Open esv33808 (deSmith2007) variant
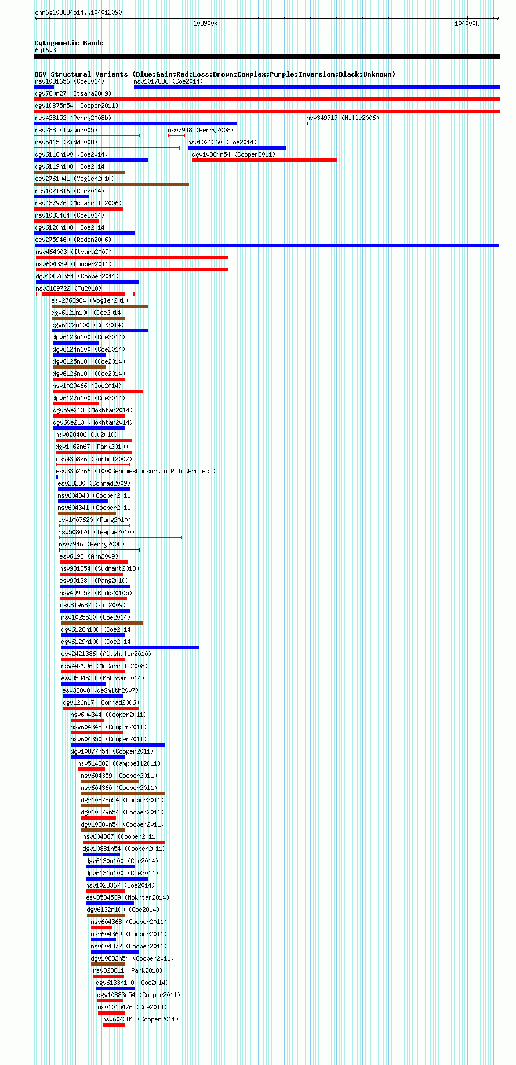Screen dimensions: 516x1065 click(x=101, y=691)
